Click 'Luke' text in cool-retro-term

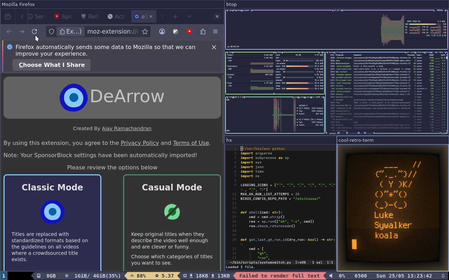pos(383,215)
